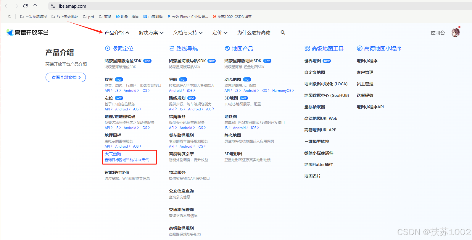The width and height of the screenshot is (472, 240).
Task: Click the 地图产品 category heading
Action: [x=239, y=48]
